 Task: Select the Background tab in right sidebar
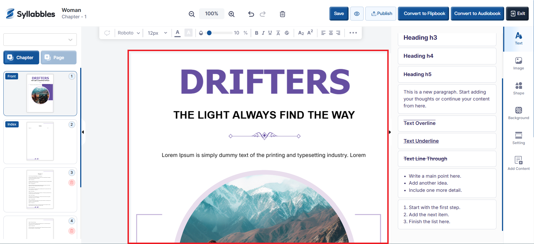(x=518, y=113)
